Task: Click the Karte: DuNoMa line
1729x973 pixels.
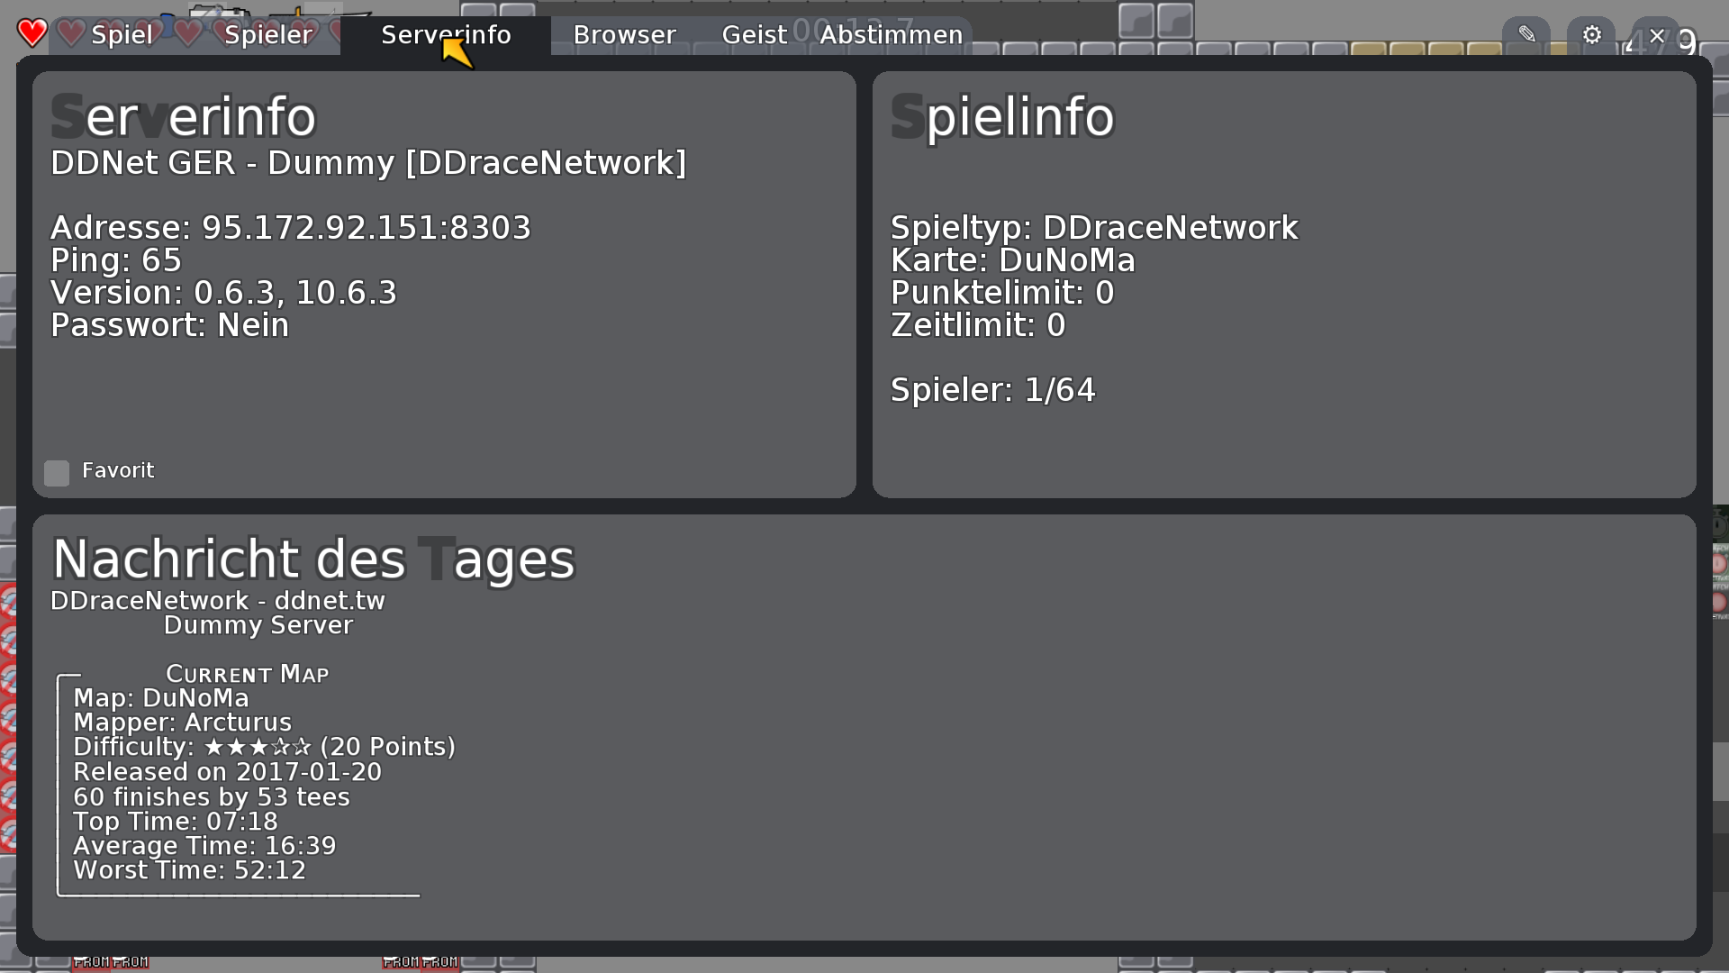Action: [1012, 260]
